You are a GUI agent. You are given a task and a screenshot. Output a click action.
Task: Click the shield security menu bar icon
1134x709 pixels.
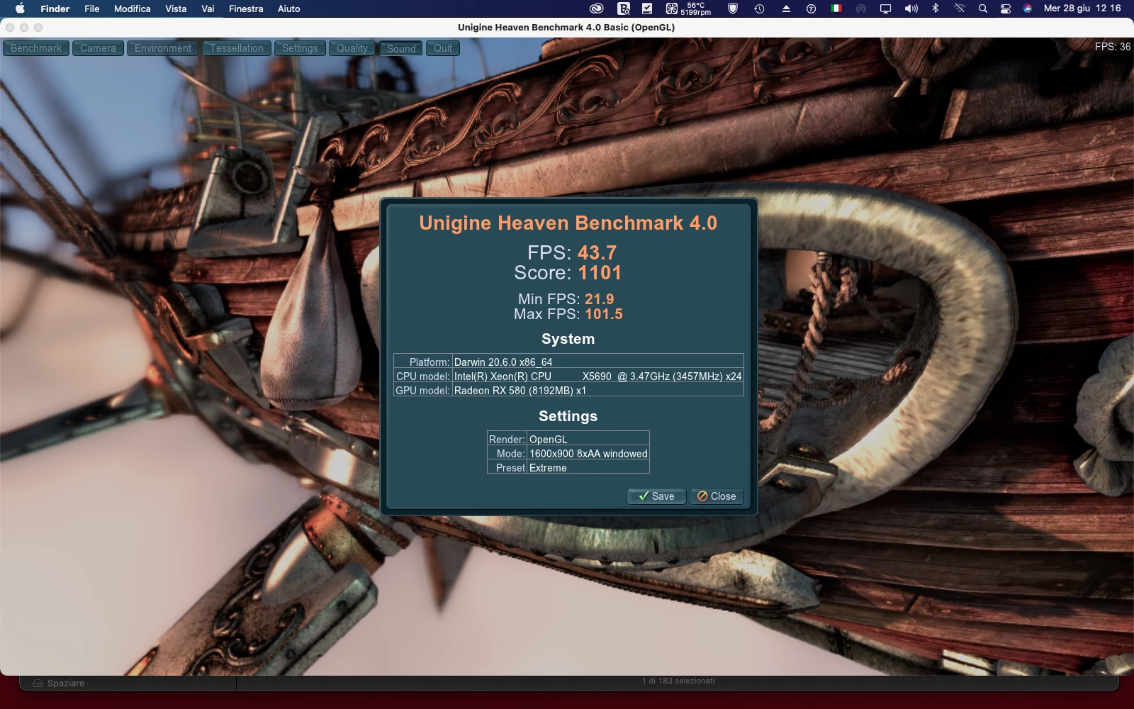coord(733,9)
